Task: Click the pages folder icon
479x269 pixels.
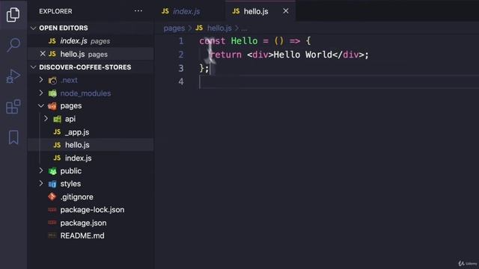Action: coord(52,106)
